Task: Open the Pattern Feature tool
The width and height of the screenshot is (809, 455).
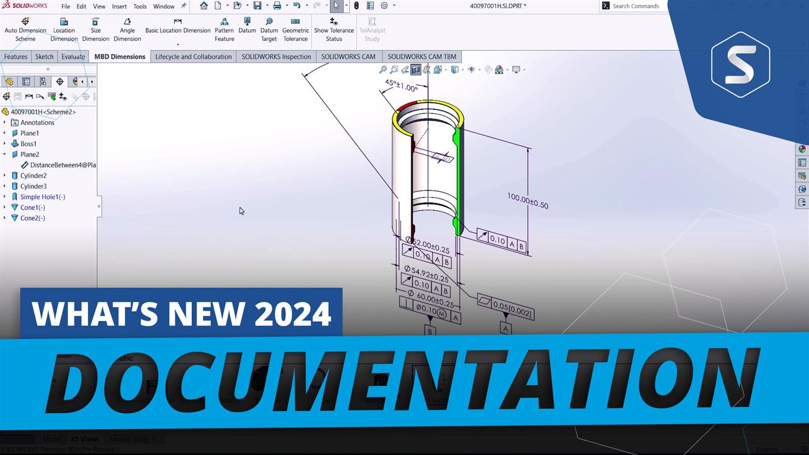Action: coord(224,29)
